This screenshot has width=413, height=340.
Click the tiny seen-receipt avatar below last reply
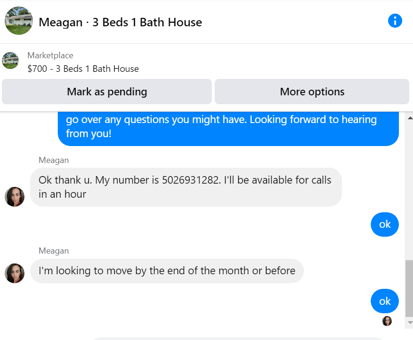coord(387,321)
